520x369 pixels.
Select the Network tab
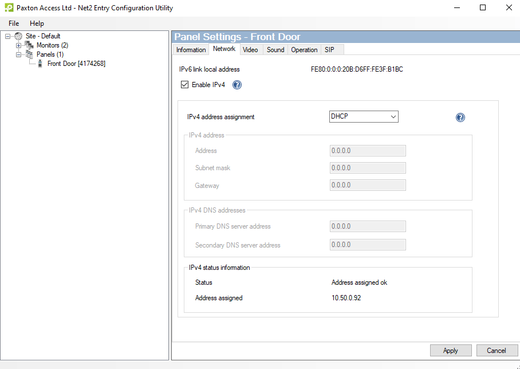(x=224, y=49)
